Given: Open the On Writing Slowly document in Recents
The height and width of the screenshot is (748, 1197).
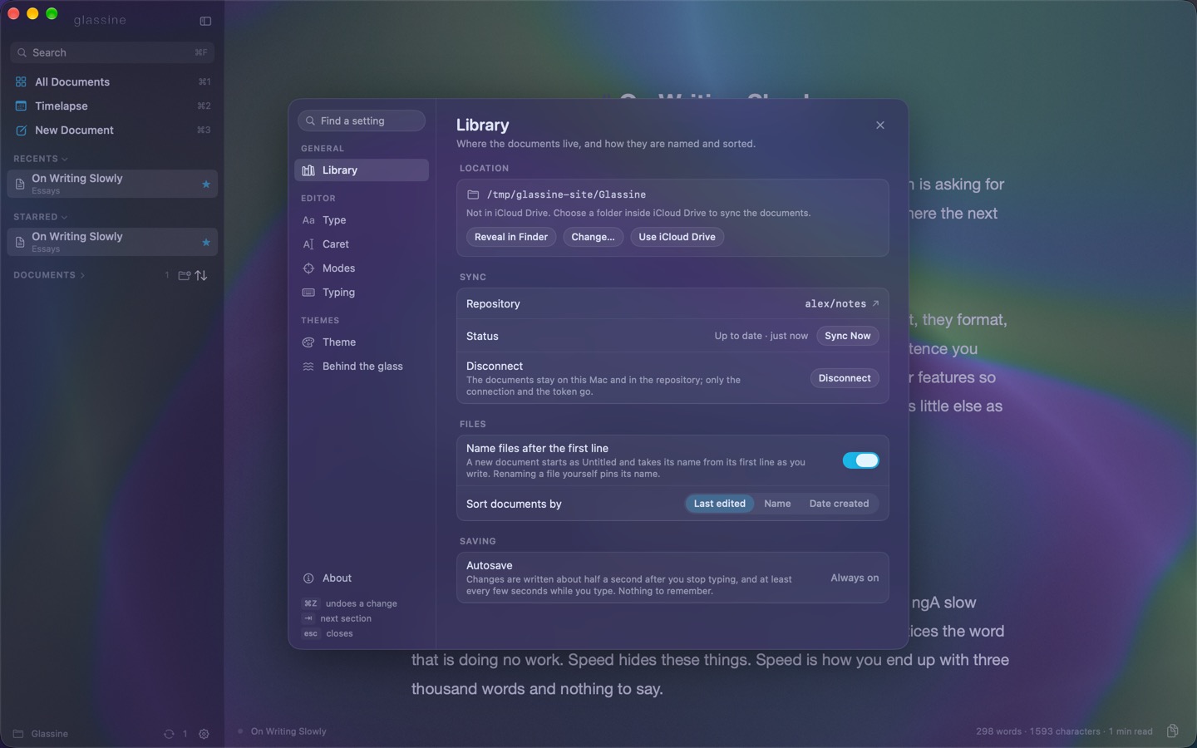Looking at the screenshot, I should pos(112,184).
